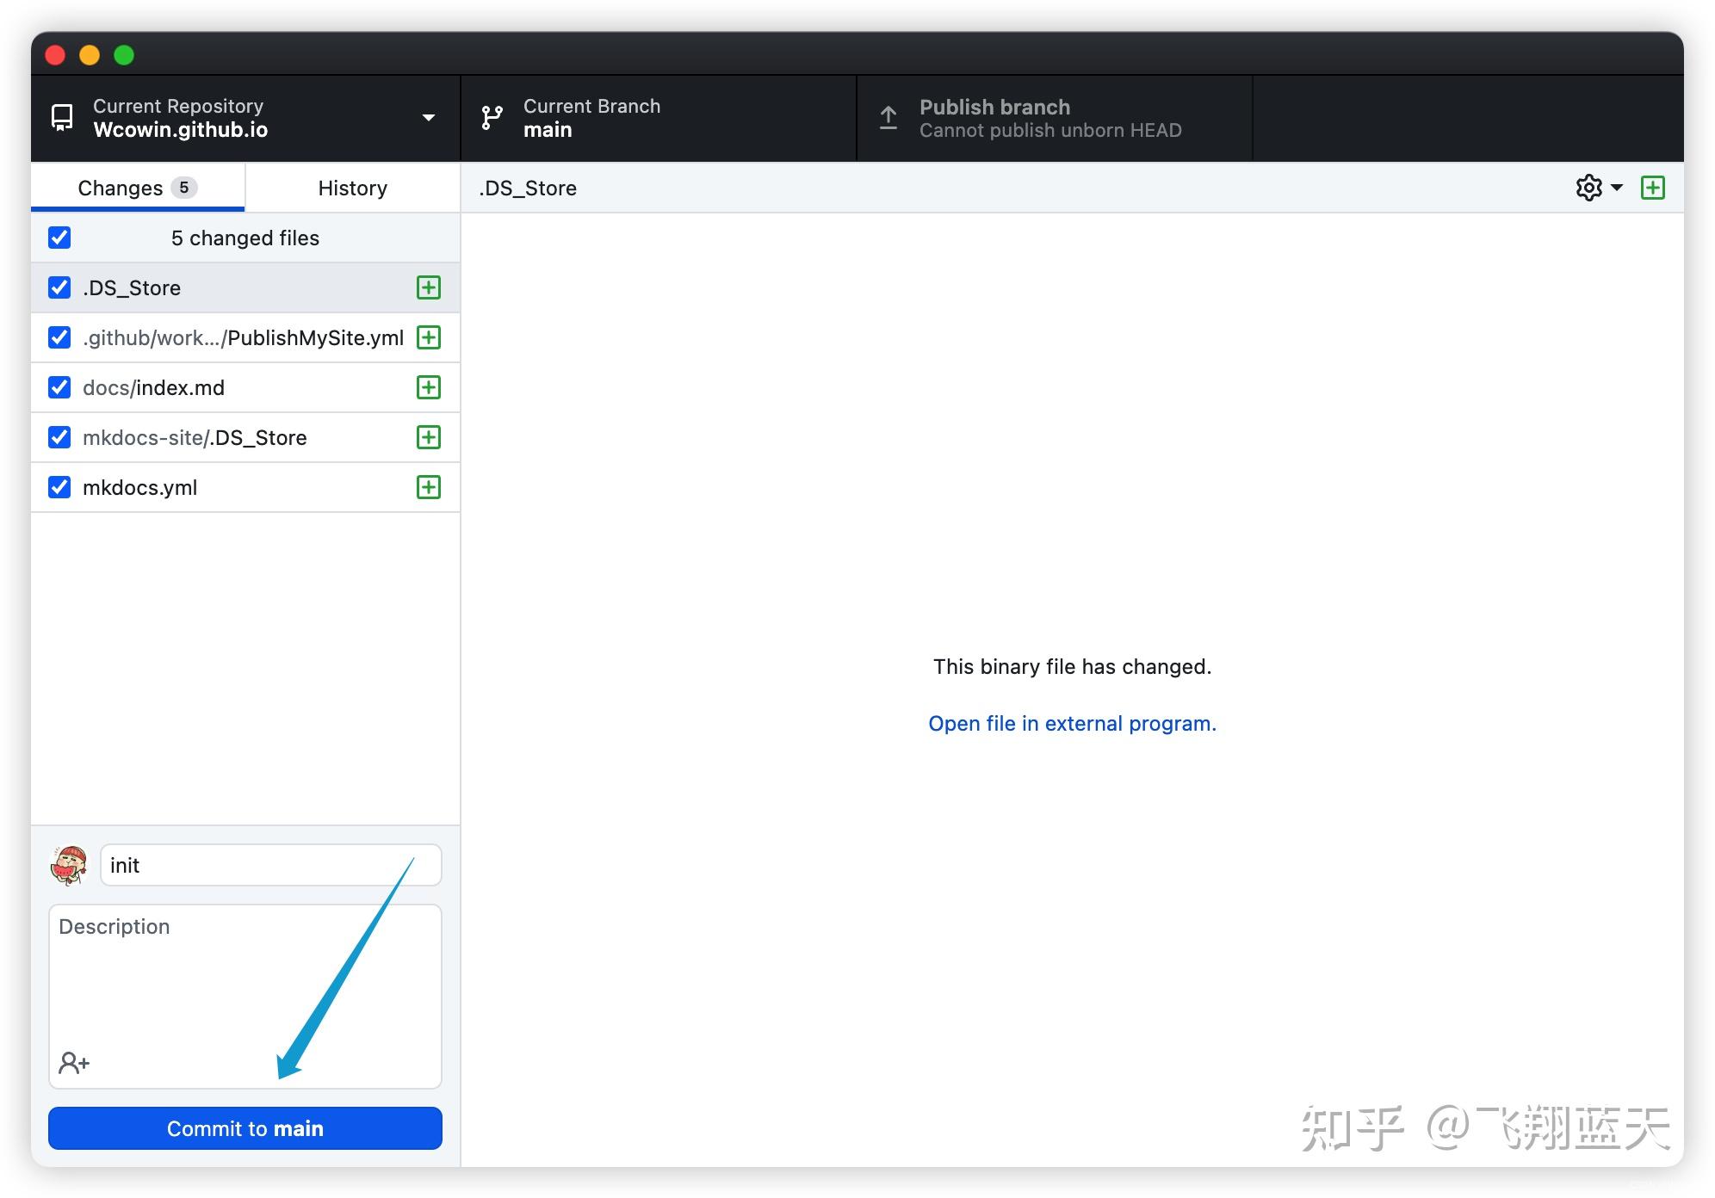
Task: Open the repository icon next to Current Repository
Action: pyautogui.click(x=61, y=118)
